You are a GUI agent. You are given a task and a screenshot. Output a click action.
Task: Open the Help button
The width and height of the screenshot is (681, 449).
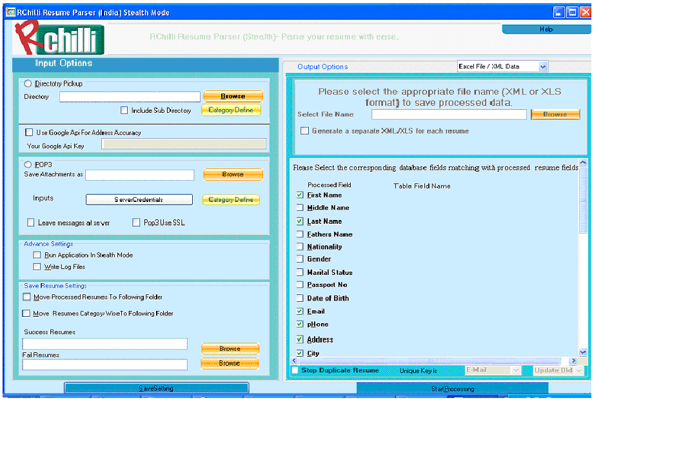click(x=546, y=30)
